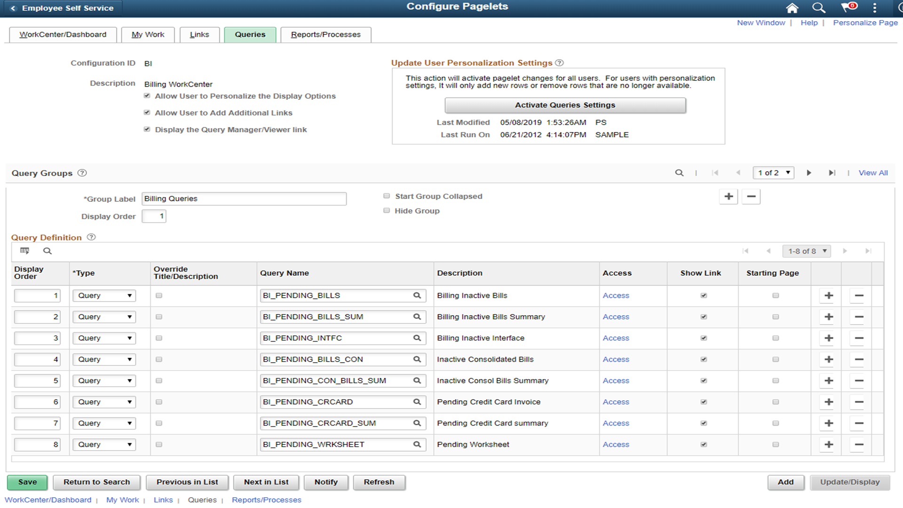Image resolution: width=903 pixels, height=508 pixels.
Task: Open the Personalize grid icon in Query Definition
Action: coord(24,251)
